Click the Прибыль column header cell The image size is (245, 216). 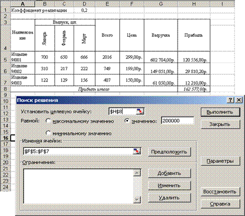[x=194, y=35]
